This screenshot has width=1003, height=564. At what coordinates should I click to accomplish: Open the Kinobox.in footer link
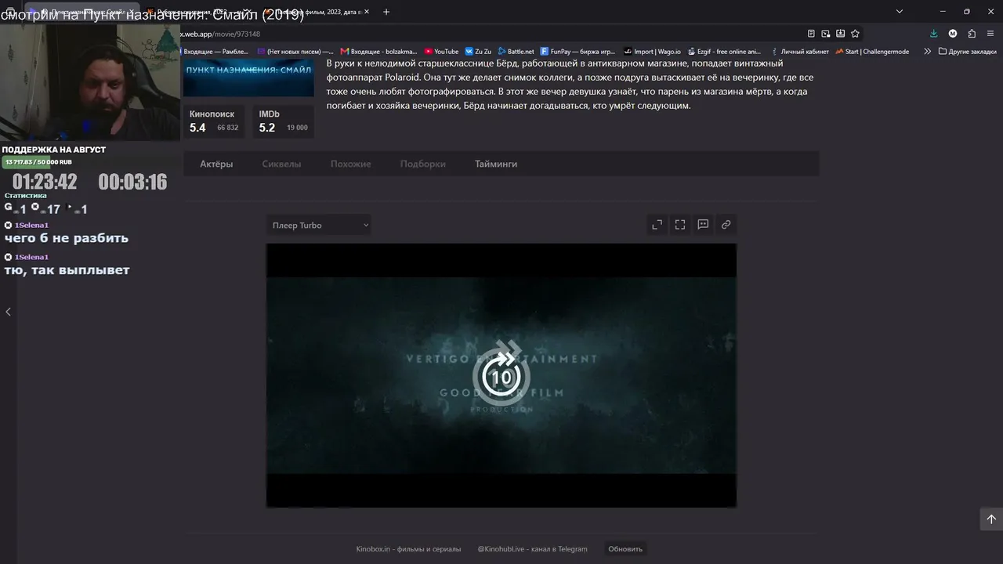[x=408, y=549]
